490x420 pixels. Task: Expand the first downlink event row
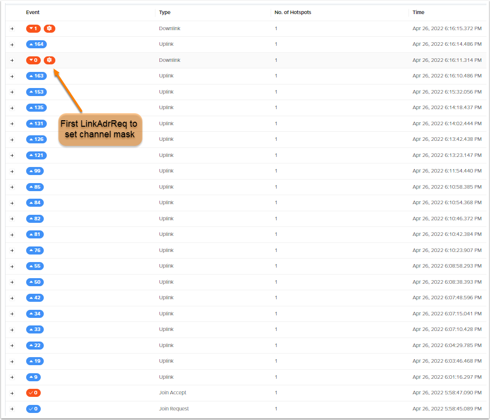point(12,29)
